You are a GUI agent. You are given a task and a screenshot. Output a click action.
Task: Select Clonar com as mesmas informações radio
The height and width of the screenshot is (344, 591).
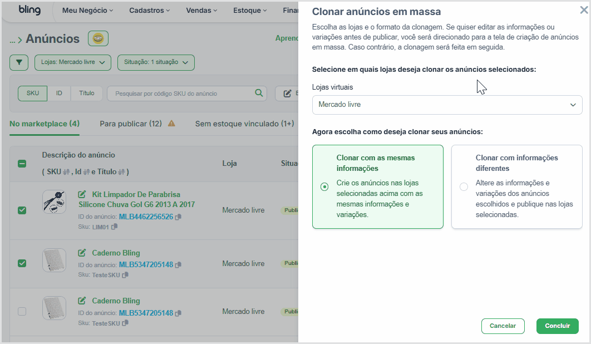324,186
